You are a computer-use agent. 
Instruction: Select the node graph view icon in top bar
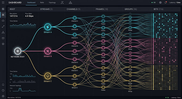point(62,3)
